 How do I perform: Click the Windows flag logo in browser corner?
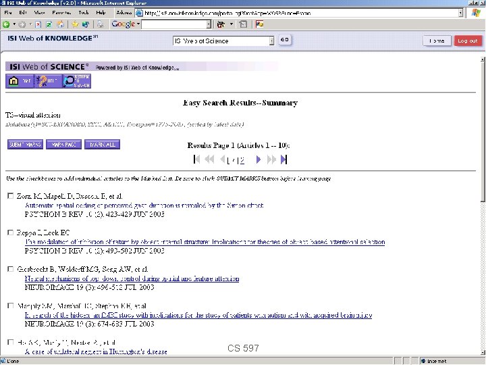476,13
